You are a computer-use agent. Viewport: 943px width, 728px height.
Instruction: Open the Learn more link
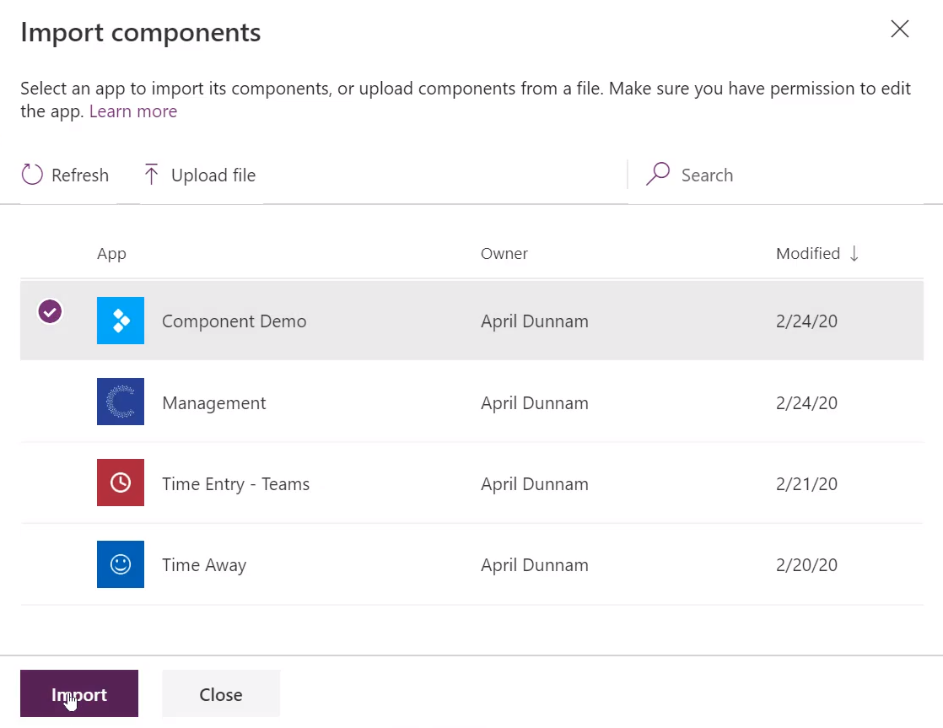(133, 111)
